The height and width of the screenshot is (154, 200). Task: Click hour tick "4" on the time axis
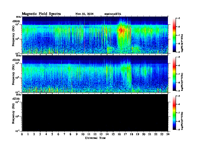click(x=46, y=134)
